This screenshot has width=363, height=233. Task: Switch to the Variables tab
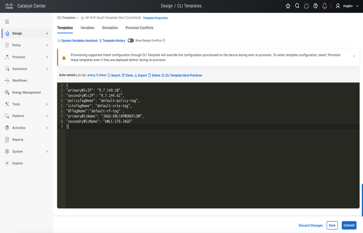(x=87, y=28)
